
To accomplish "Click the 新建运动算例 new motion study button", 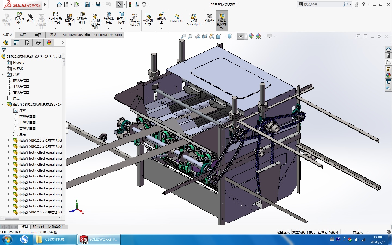I will (134, 20).
